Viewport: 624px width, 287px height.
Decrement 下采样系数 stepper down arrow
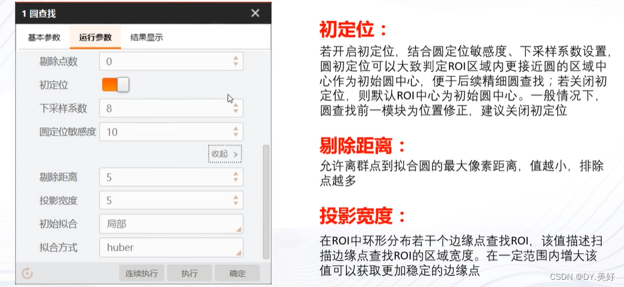tap(236, 111)
